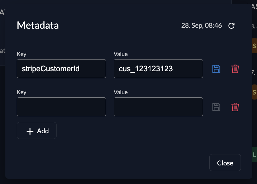This screenshot has width=257, height=184.
Task: Click the refresh icon beside the timestamp
Action: tap(231, 26)
